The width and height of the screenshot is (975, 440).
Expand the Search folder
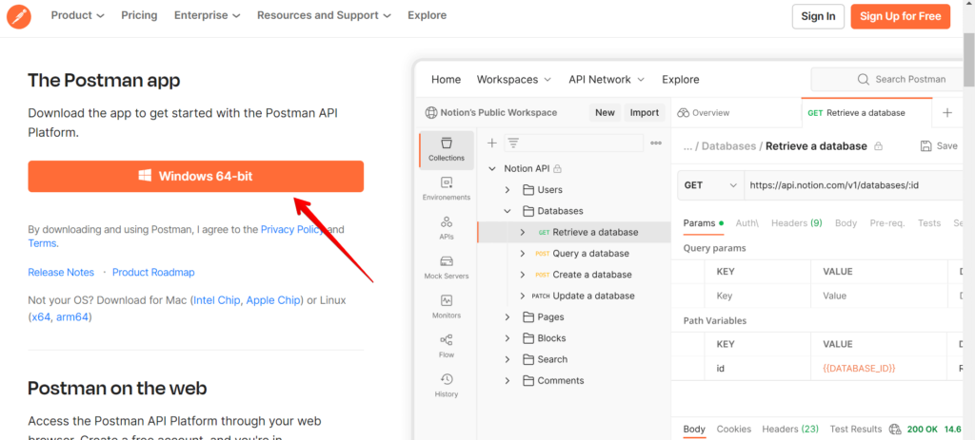(507, 359)
